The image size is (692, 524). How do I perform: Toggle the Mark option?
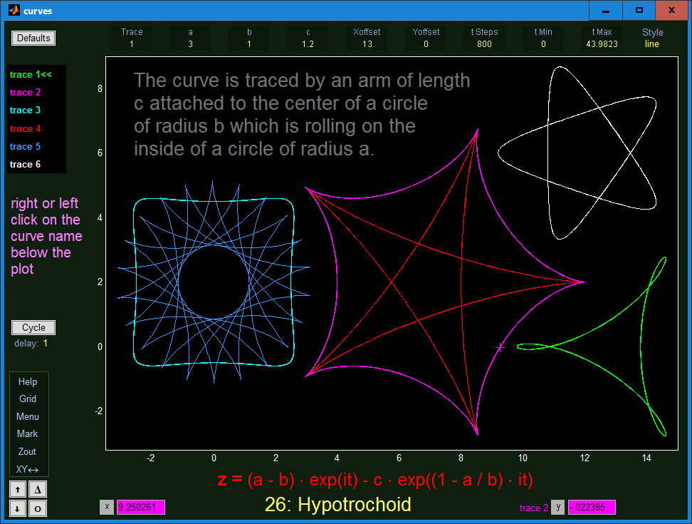(x=27, y=434)
